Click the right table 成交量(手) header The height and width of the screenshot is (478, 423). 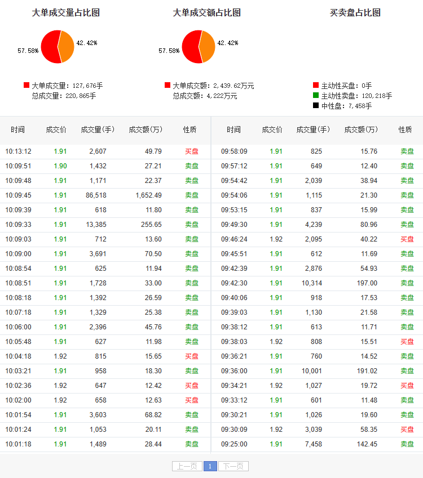click(314, 130)
